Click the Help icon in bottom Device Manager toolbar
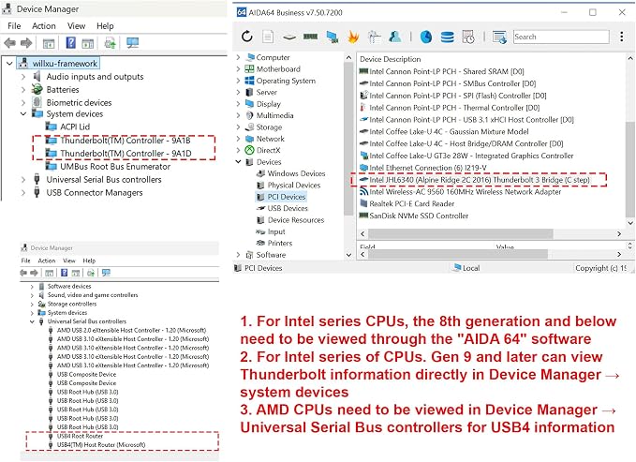The width and height of the screenshot is (636, 462). pos(64,273)
